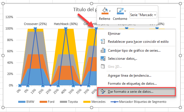The image size is (184, 112).
Task: Open the Contorno color dropdown arrow
Action: coord(125,11)
